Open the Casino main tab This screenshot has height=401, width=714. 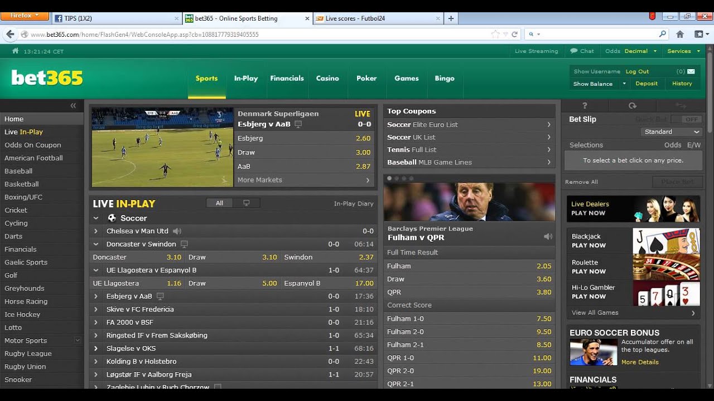click(327, 79)
